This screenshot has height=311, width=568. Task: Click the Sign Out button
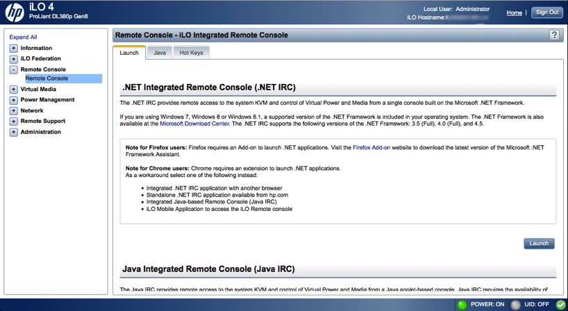(x=547, y=12)
